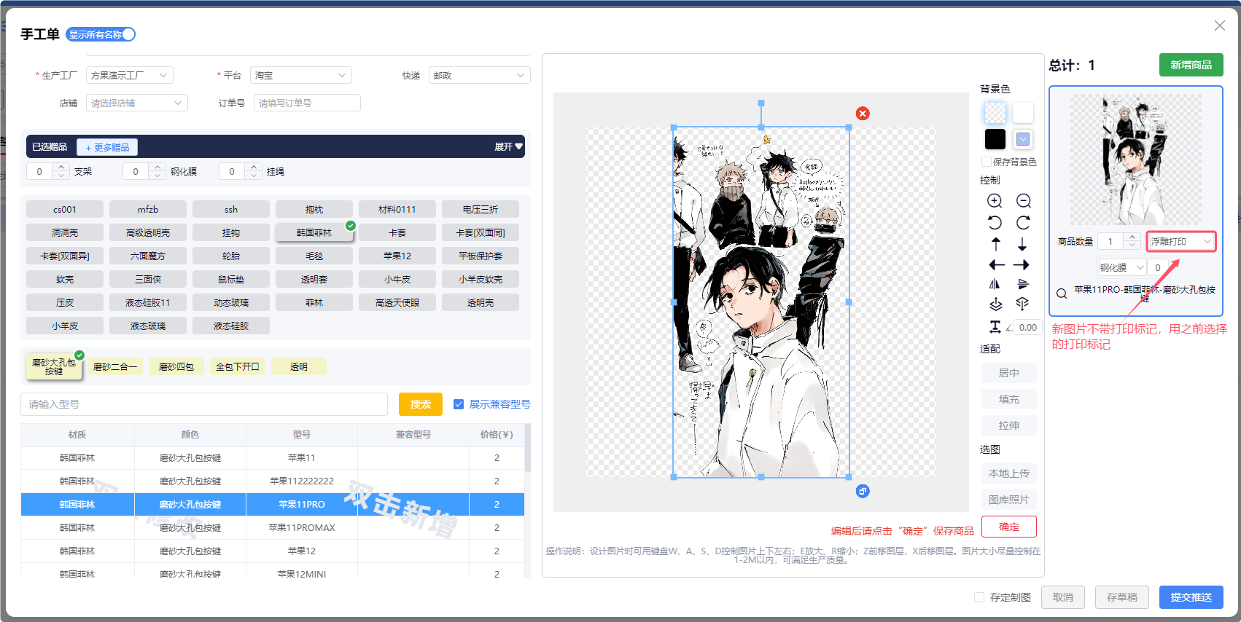Click the 取消 button
This screenshot has width=1241, height=622.
(1063, 597)
